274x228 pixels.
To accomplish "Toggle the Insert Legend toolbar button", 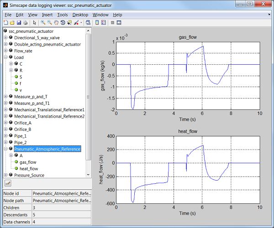I will tap(104, 22).
